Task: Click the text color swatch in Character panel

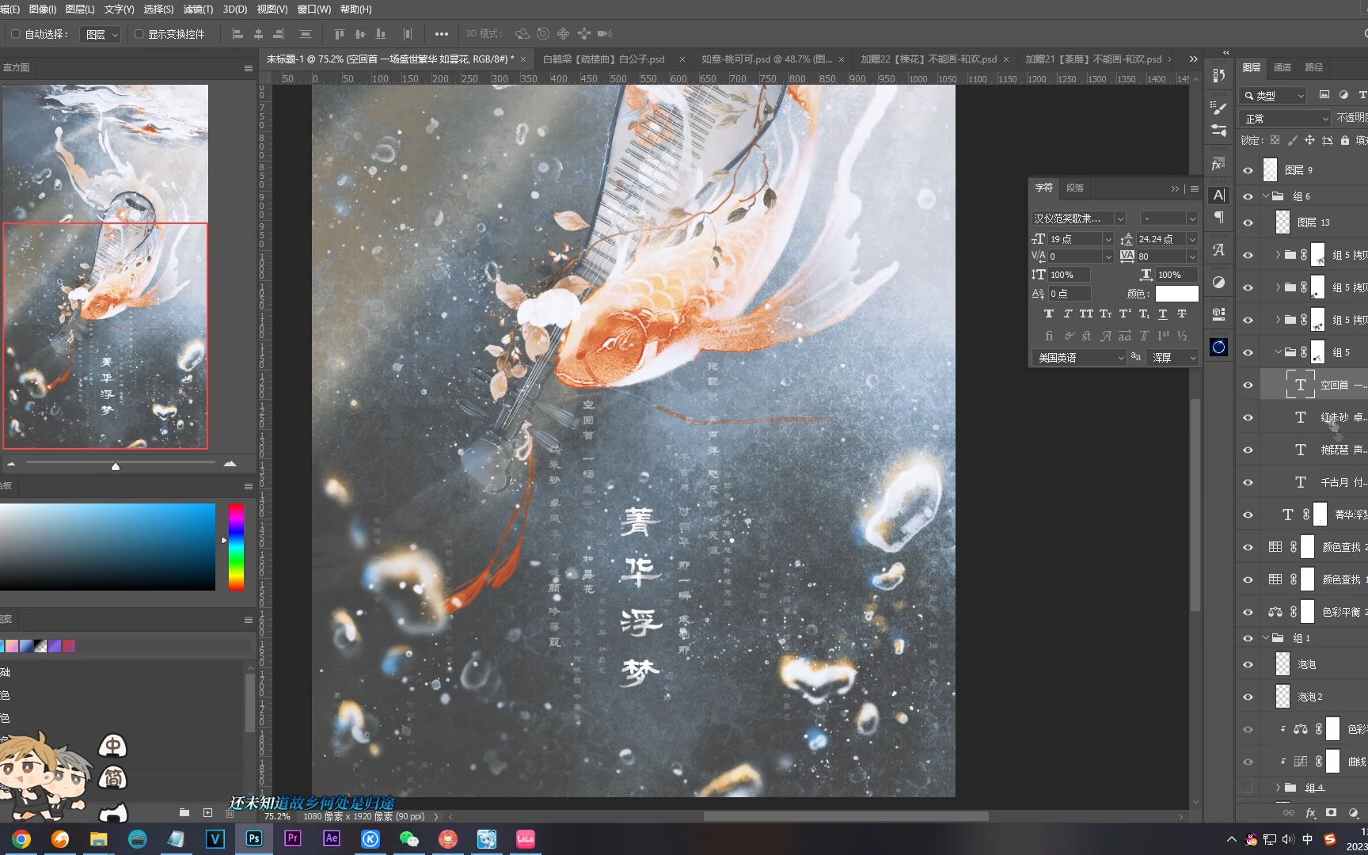Action: pyautogui.click(x=1176, y=294)
